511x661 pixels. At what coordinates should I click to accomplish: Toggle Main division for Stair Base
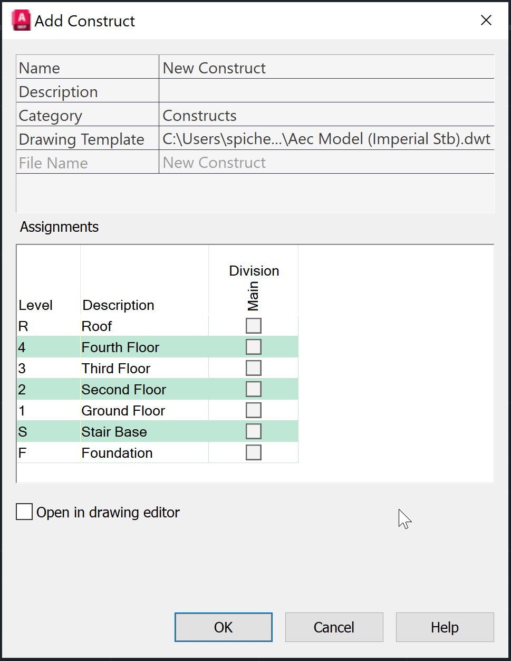(x=254, y=431)
